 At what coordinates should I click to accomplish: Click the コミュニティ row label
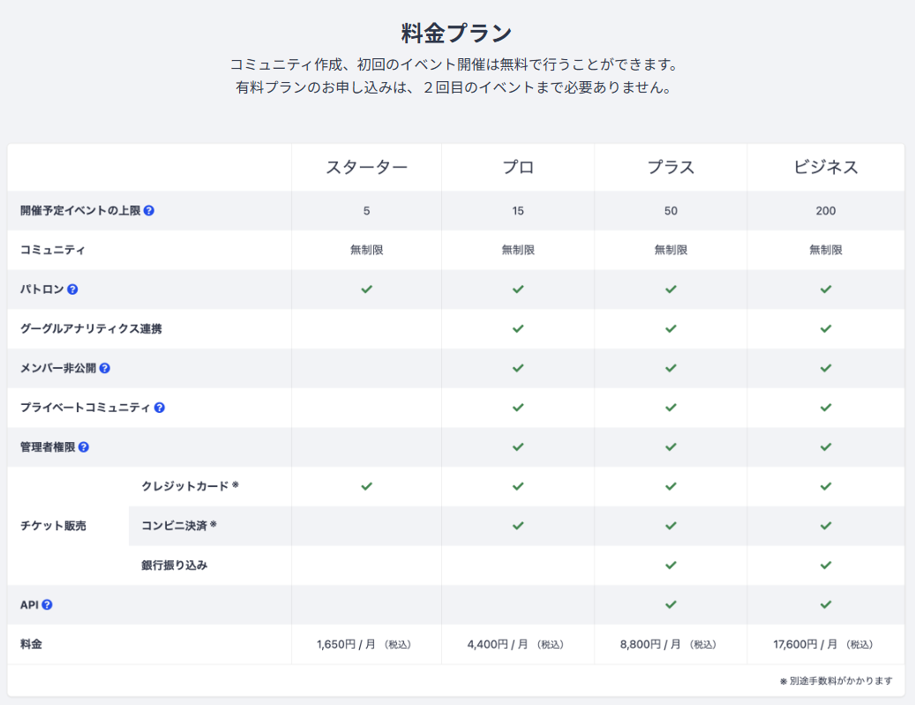coord(53,251)
